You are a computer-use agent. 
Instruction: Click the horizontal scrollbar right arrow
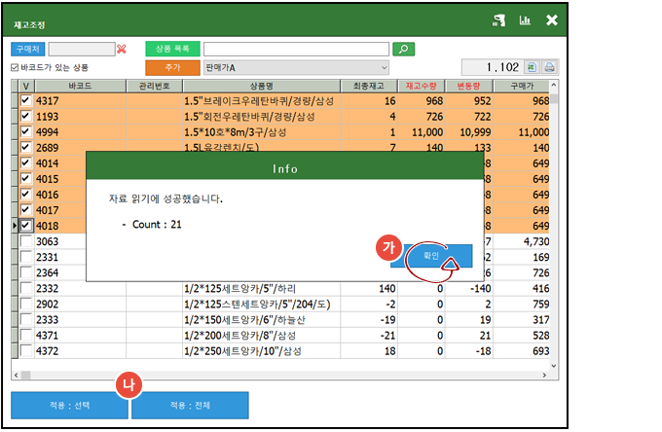(544, 375)
